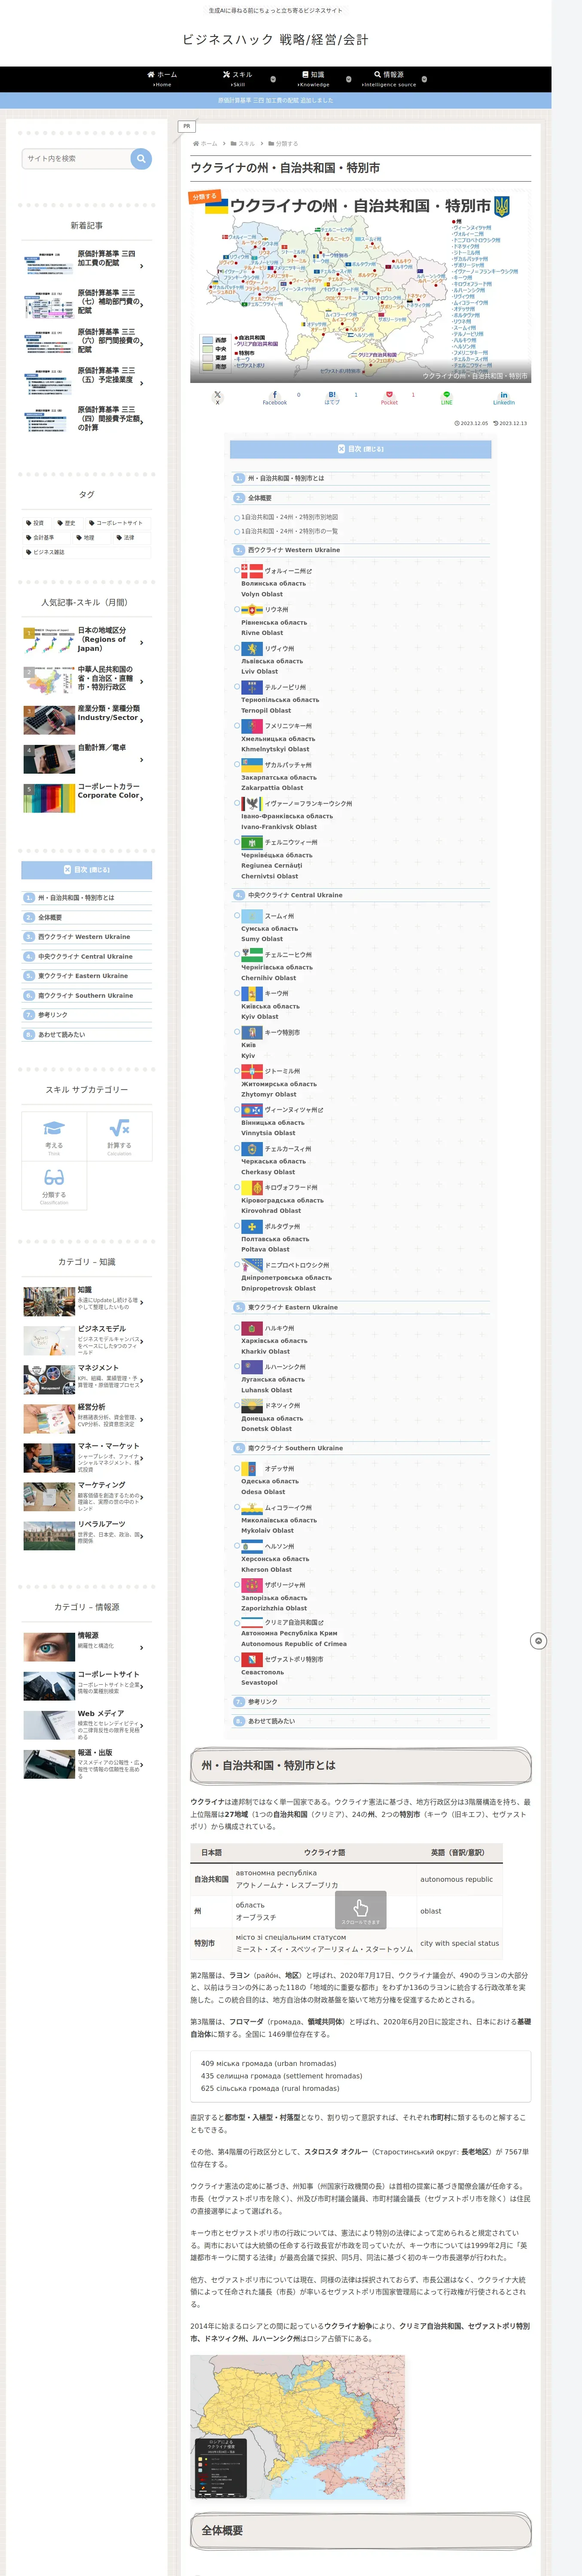
Task: Click Kharkiv Oblast flag icon
Action: click(252, 1328)
